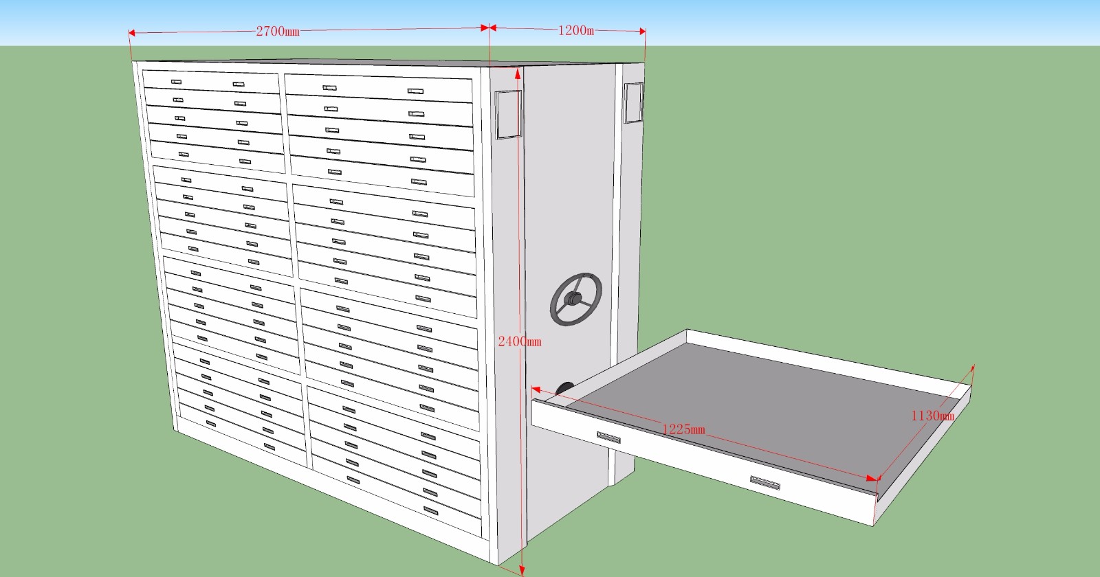Click the label holder on the near side panel
This screenshot has height=577, width=1100.
point(508,114)
